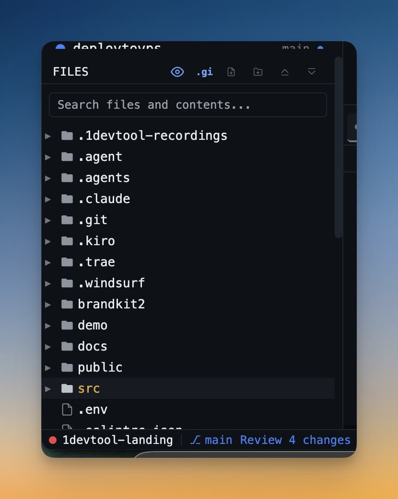Expand all folders with the down chevron icon

tap(312, 72)
